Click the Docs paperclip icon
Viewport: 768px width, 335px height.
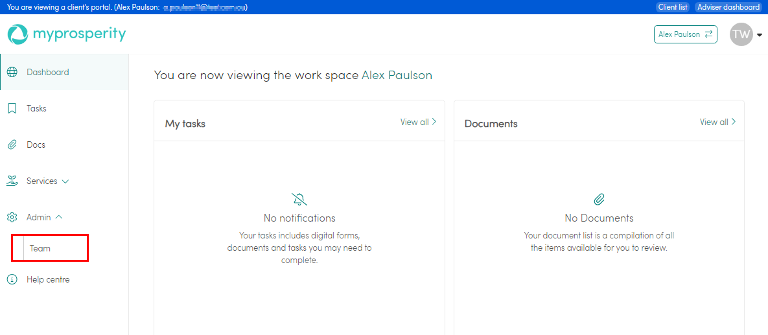tap(12, 144)
